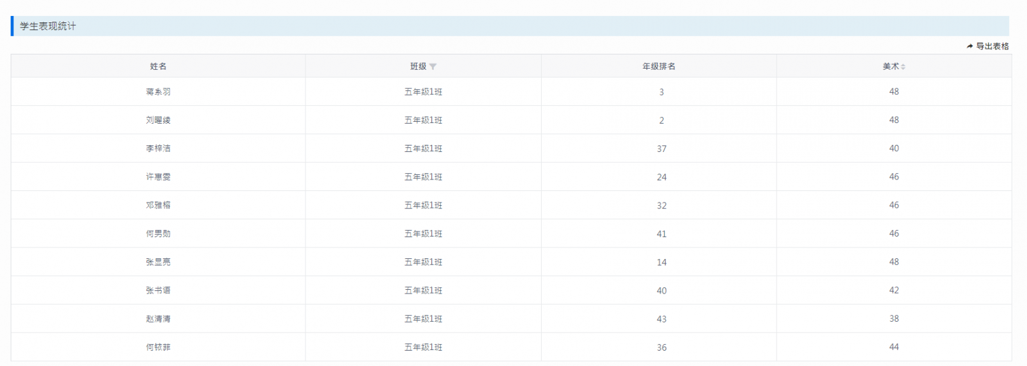Image resolution: width=1027 pixels, height=366 pixels.
Task: Click the 年级排名 column header
Action: tap(659, 67)
